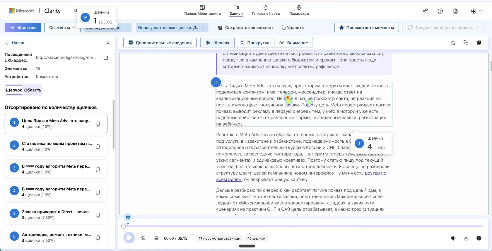Switch heatmap to Внимание mode
Viewport: 492px width, 251px height.
click(x=293, y=43)
